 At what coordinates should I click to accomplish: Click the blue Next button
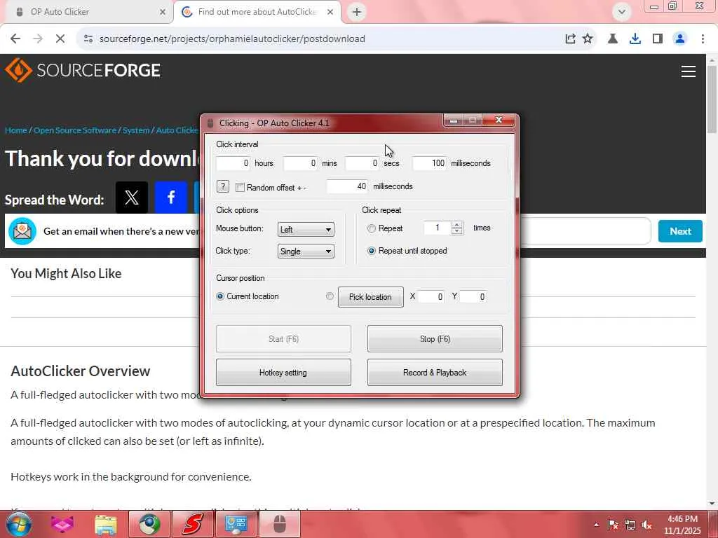pos(680,231)
